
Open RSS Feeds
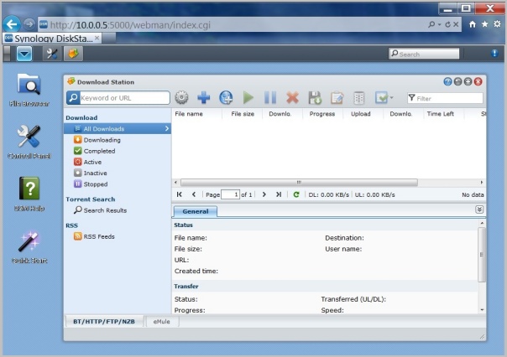click(x=94, y=236)
